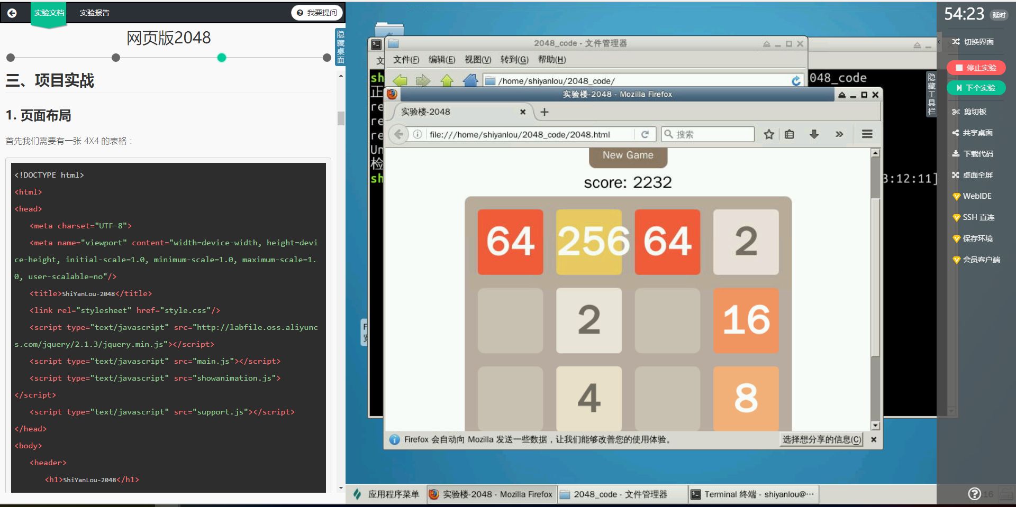
Task: Show Firefox bookmarks list icon
Action: (x=790, y=134)
